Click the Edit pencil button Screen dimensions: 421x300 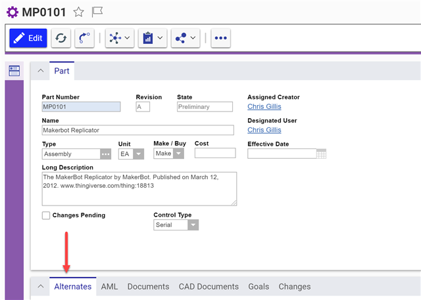28,38
